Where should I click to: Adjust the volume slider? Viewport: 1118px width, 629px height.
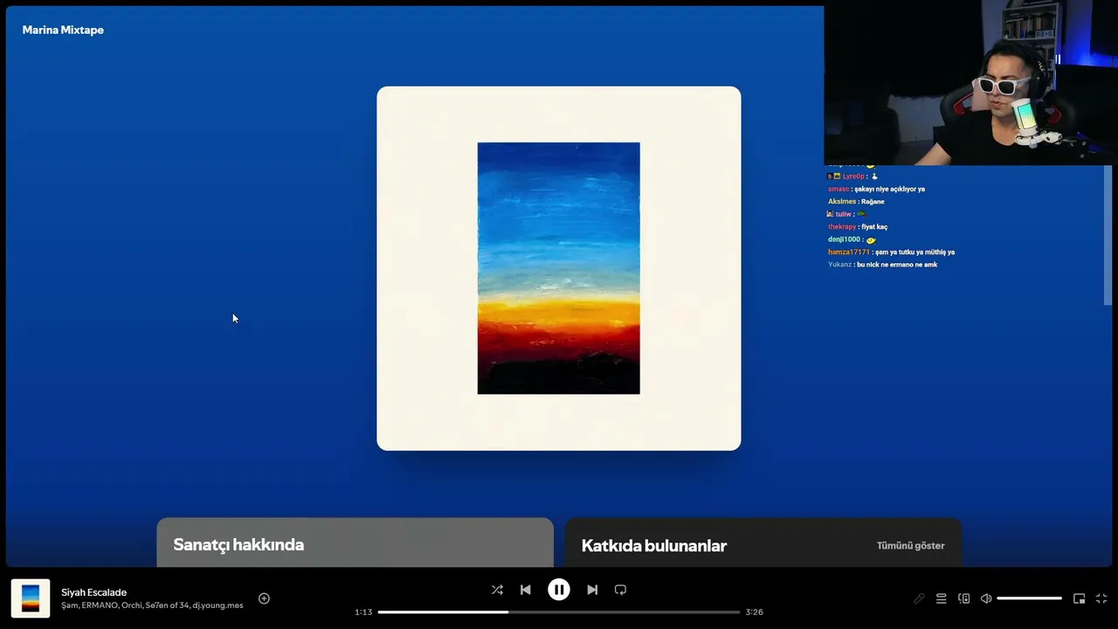(1029, 598)
